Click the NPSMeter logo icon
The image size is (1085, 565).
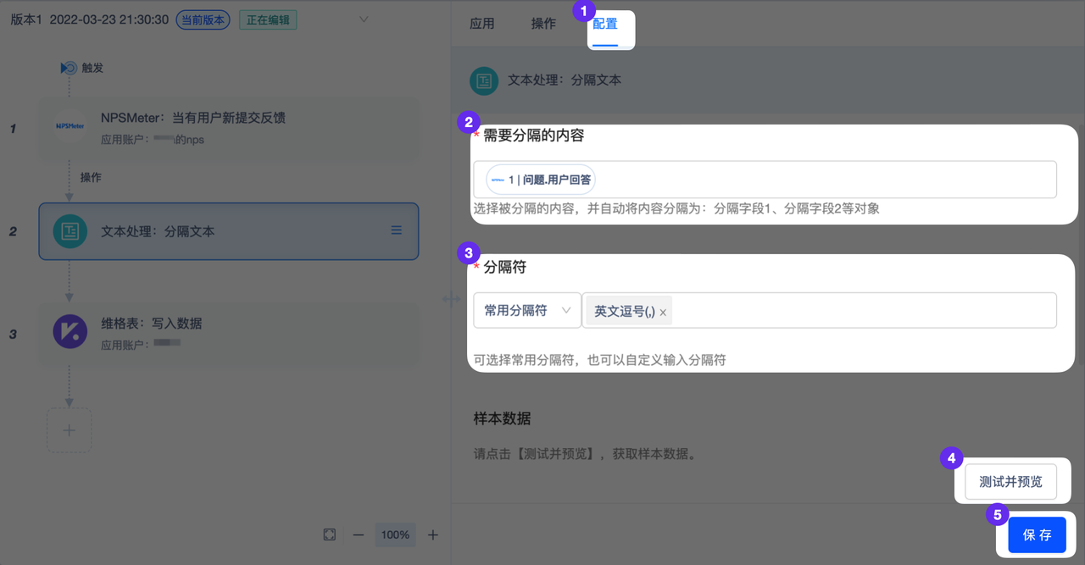tap(70, 126)
